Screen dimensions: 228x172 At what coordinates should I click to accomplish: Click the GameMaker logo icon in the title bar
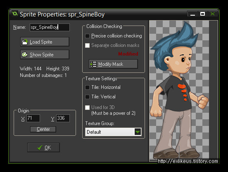15,14
